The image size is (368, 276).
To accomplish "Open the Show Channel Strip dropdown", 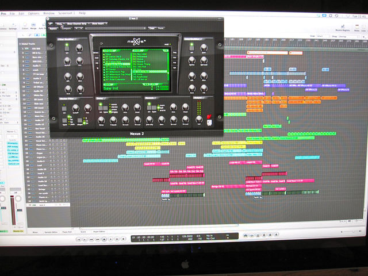I will click(78, 24).
